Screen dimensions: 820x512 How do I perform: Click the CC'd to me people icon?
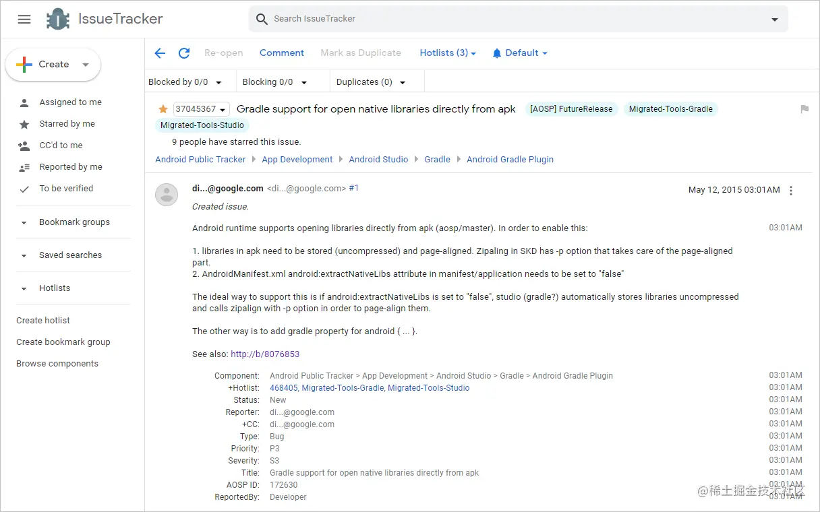[x=24, y=146]
